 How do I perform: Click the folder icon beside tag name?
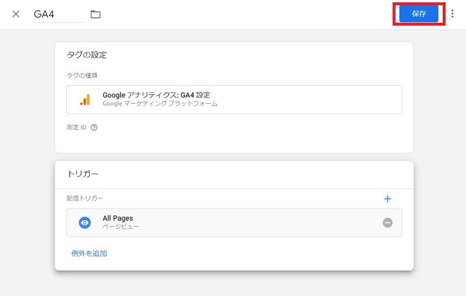(96, 14)
